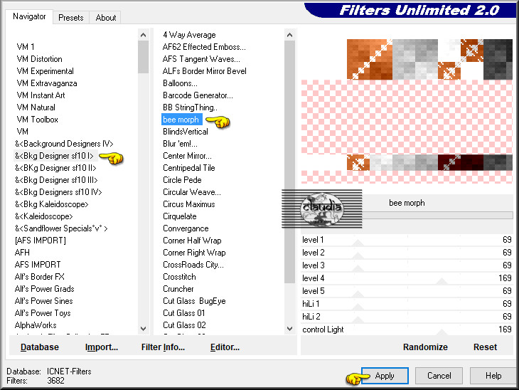Image resolution: width=519 pixels, height=390 pixels.
Task: Select &<Kaleidoscope> category
Action: click(43, 216)
